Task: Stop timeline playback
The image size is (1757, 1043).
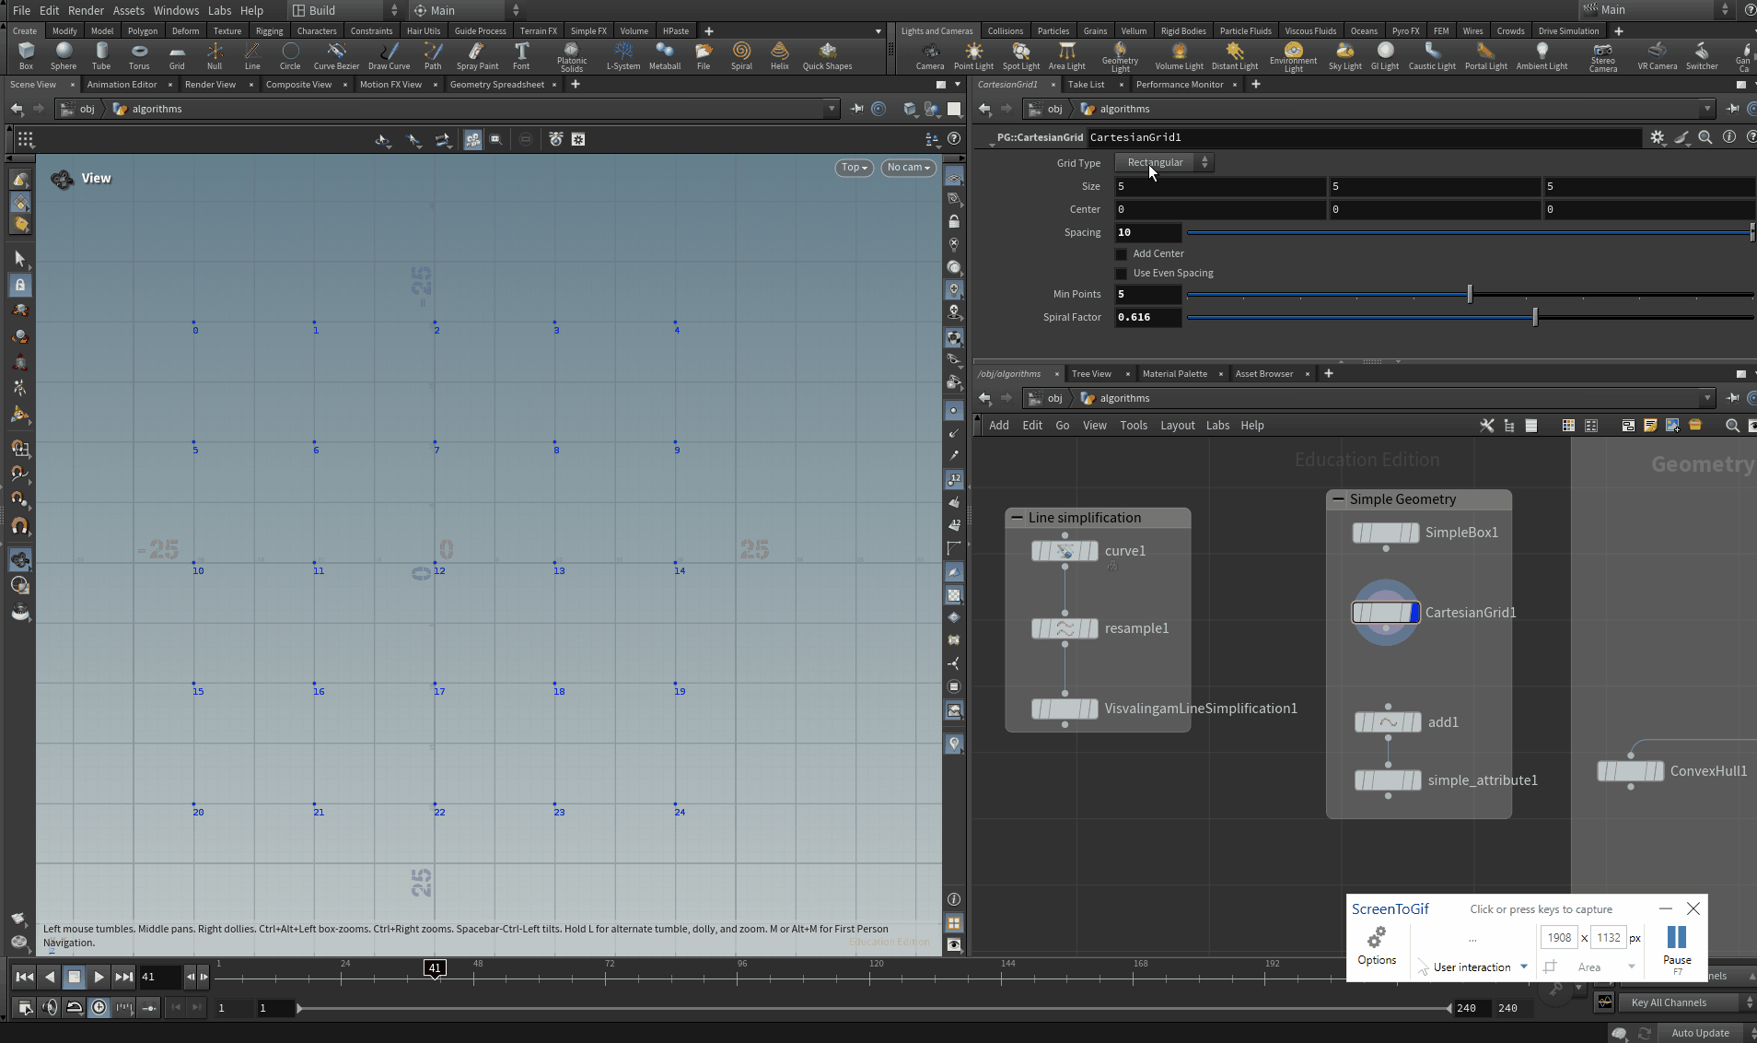Action: click(75, 977)
